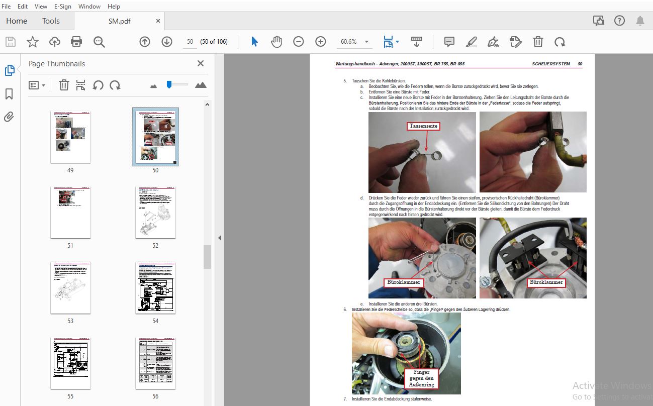Choose the selection arrow tool

(x=254, y=42)
